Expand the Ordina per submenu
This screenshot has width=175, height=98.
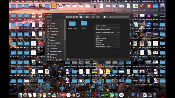click(x=107, y=40)
